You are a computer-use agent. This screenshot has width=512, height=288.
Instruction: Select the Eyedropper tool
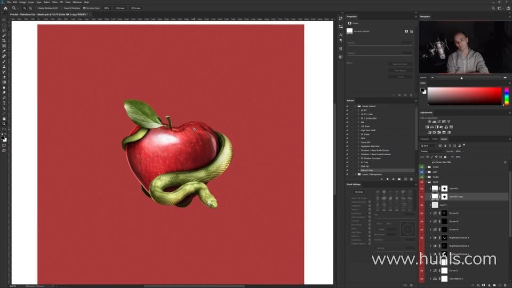pos(4,51)
